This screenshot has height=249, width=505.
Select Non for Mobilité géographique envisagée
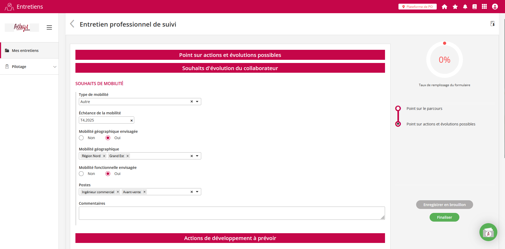pos(81,138)
